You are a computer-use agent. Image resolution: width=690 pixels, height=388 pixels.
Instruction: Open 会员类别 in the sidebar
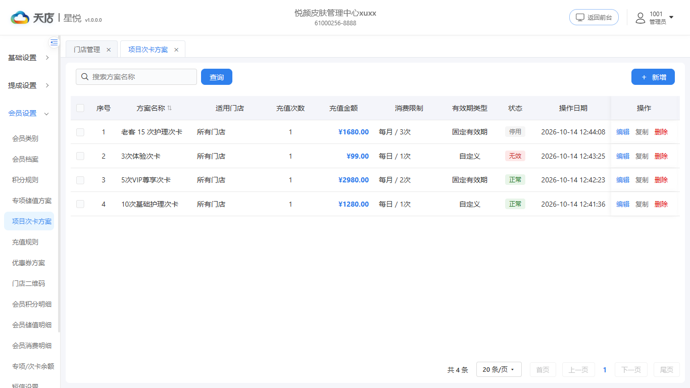(x=25, y=138)
